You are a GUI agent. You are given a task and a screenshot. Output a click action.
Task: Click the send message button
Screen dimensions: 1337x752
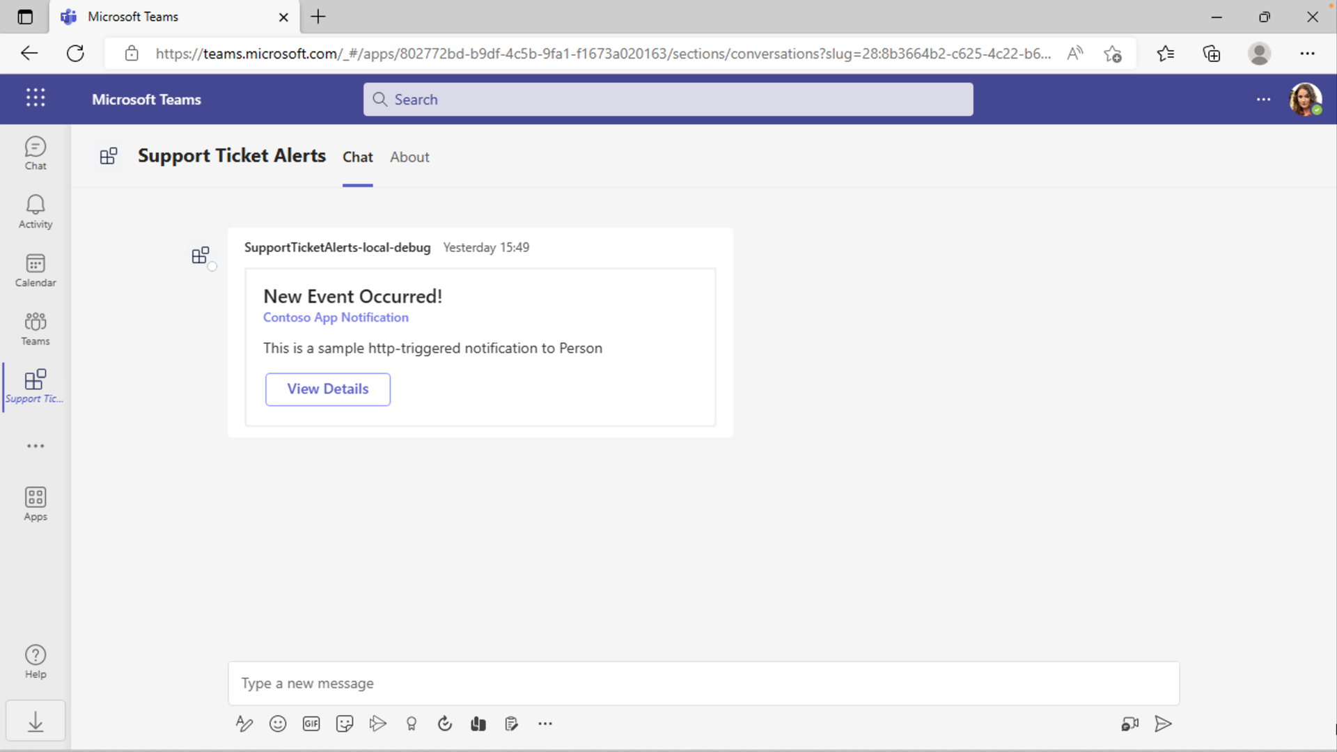[1162, 723]
